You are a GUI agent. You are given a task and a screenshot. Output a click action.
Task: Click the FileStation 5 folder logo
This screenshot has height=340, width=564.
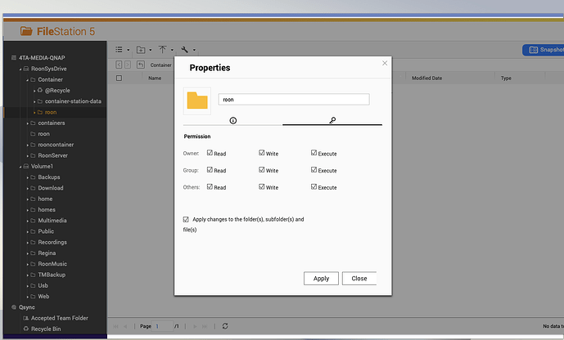click(x=26, y=31)
